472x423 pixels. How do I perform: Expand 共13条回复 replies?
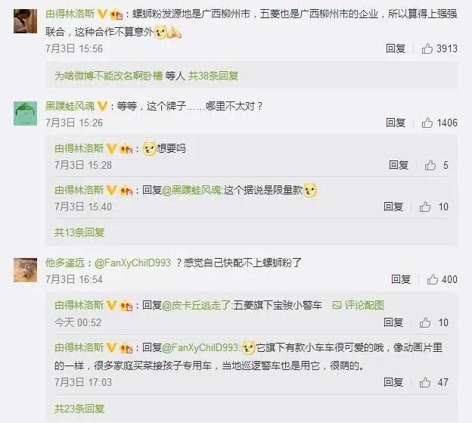[79, 232]
